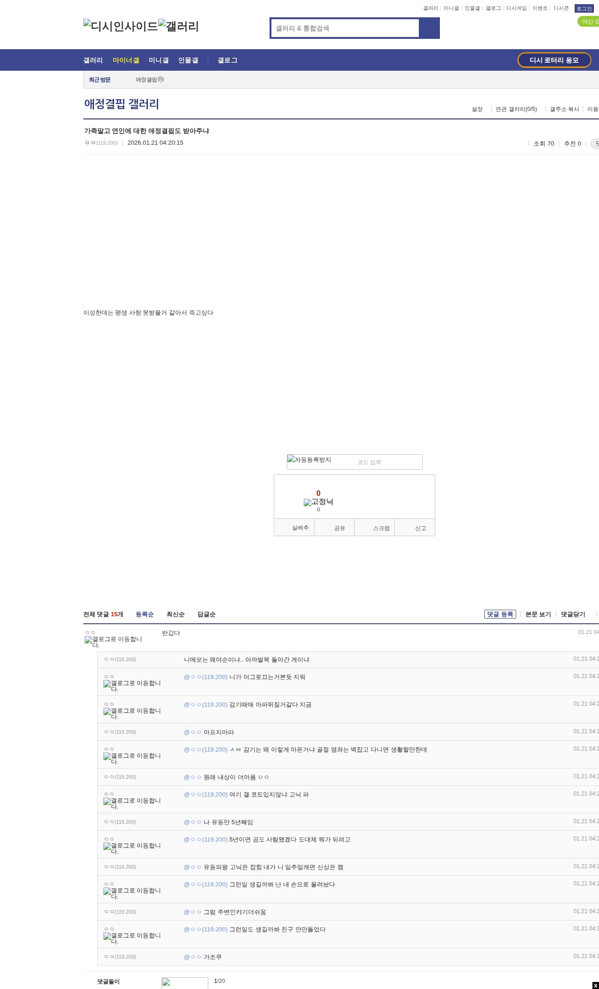Click the 애정결핍 갤러리 title heading
Viewport: 599px width, 989px height.
point(122,104)
